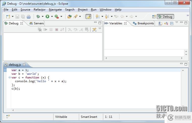Open the Variables view menu triangle
The width and height of the screenshot is (192, 123).
177,22
